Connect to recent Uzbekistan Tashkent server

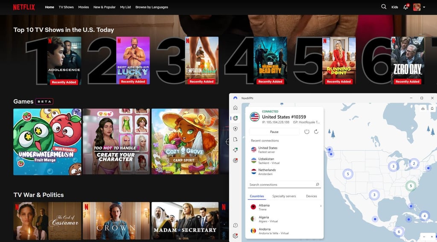pyautogui.click(x=284, y=161)
